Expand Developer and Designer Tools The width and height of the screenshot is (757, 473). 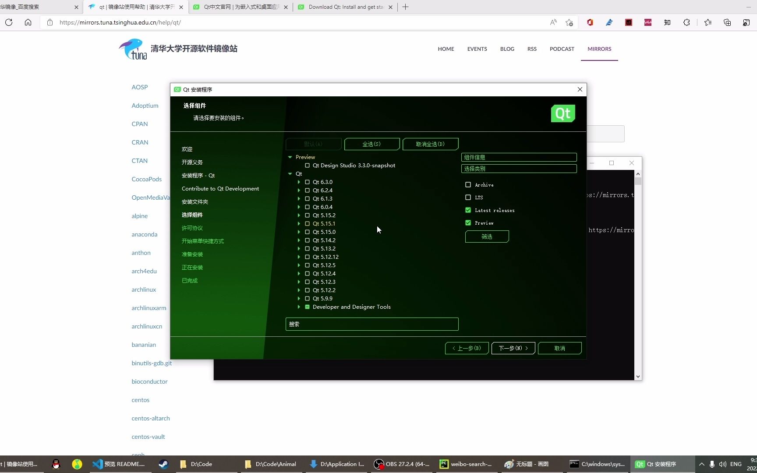(298, 307)
